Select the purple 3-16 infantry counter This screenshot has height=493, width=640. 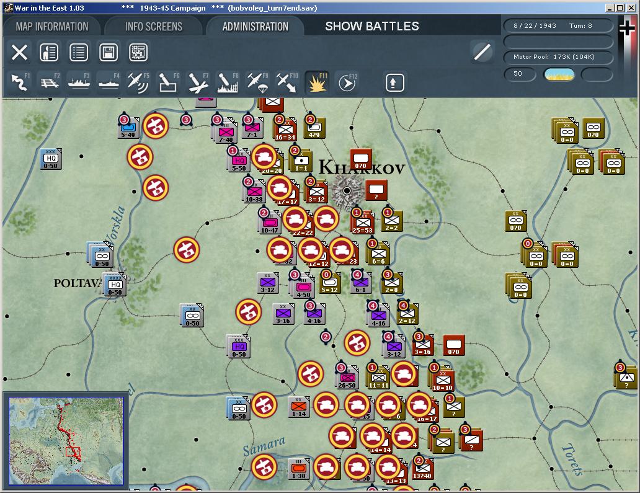[283, 313]
